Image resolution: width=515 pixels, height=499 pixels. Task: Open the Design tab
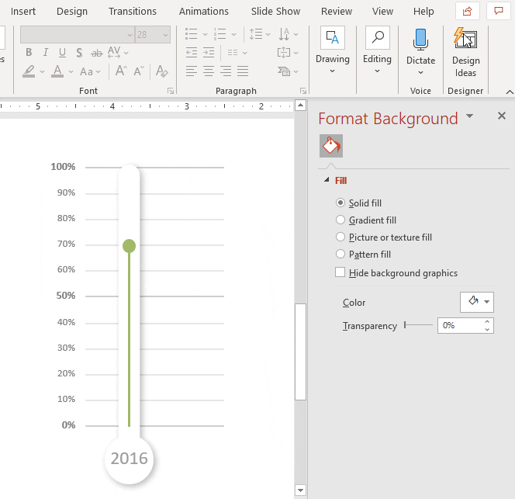tap(72, 12)
